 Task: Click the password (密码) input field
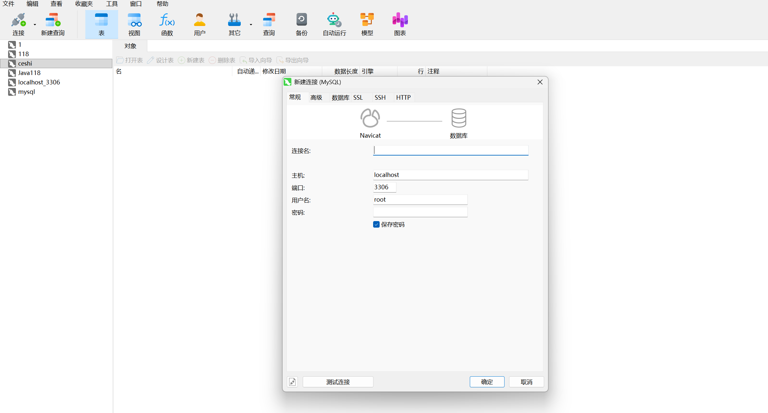coord(420,212)
